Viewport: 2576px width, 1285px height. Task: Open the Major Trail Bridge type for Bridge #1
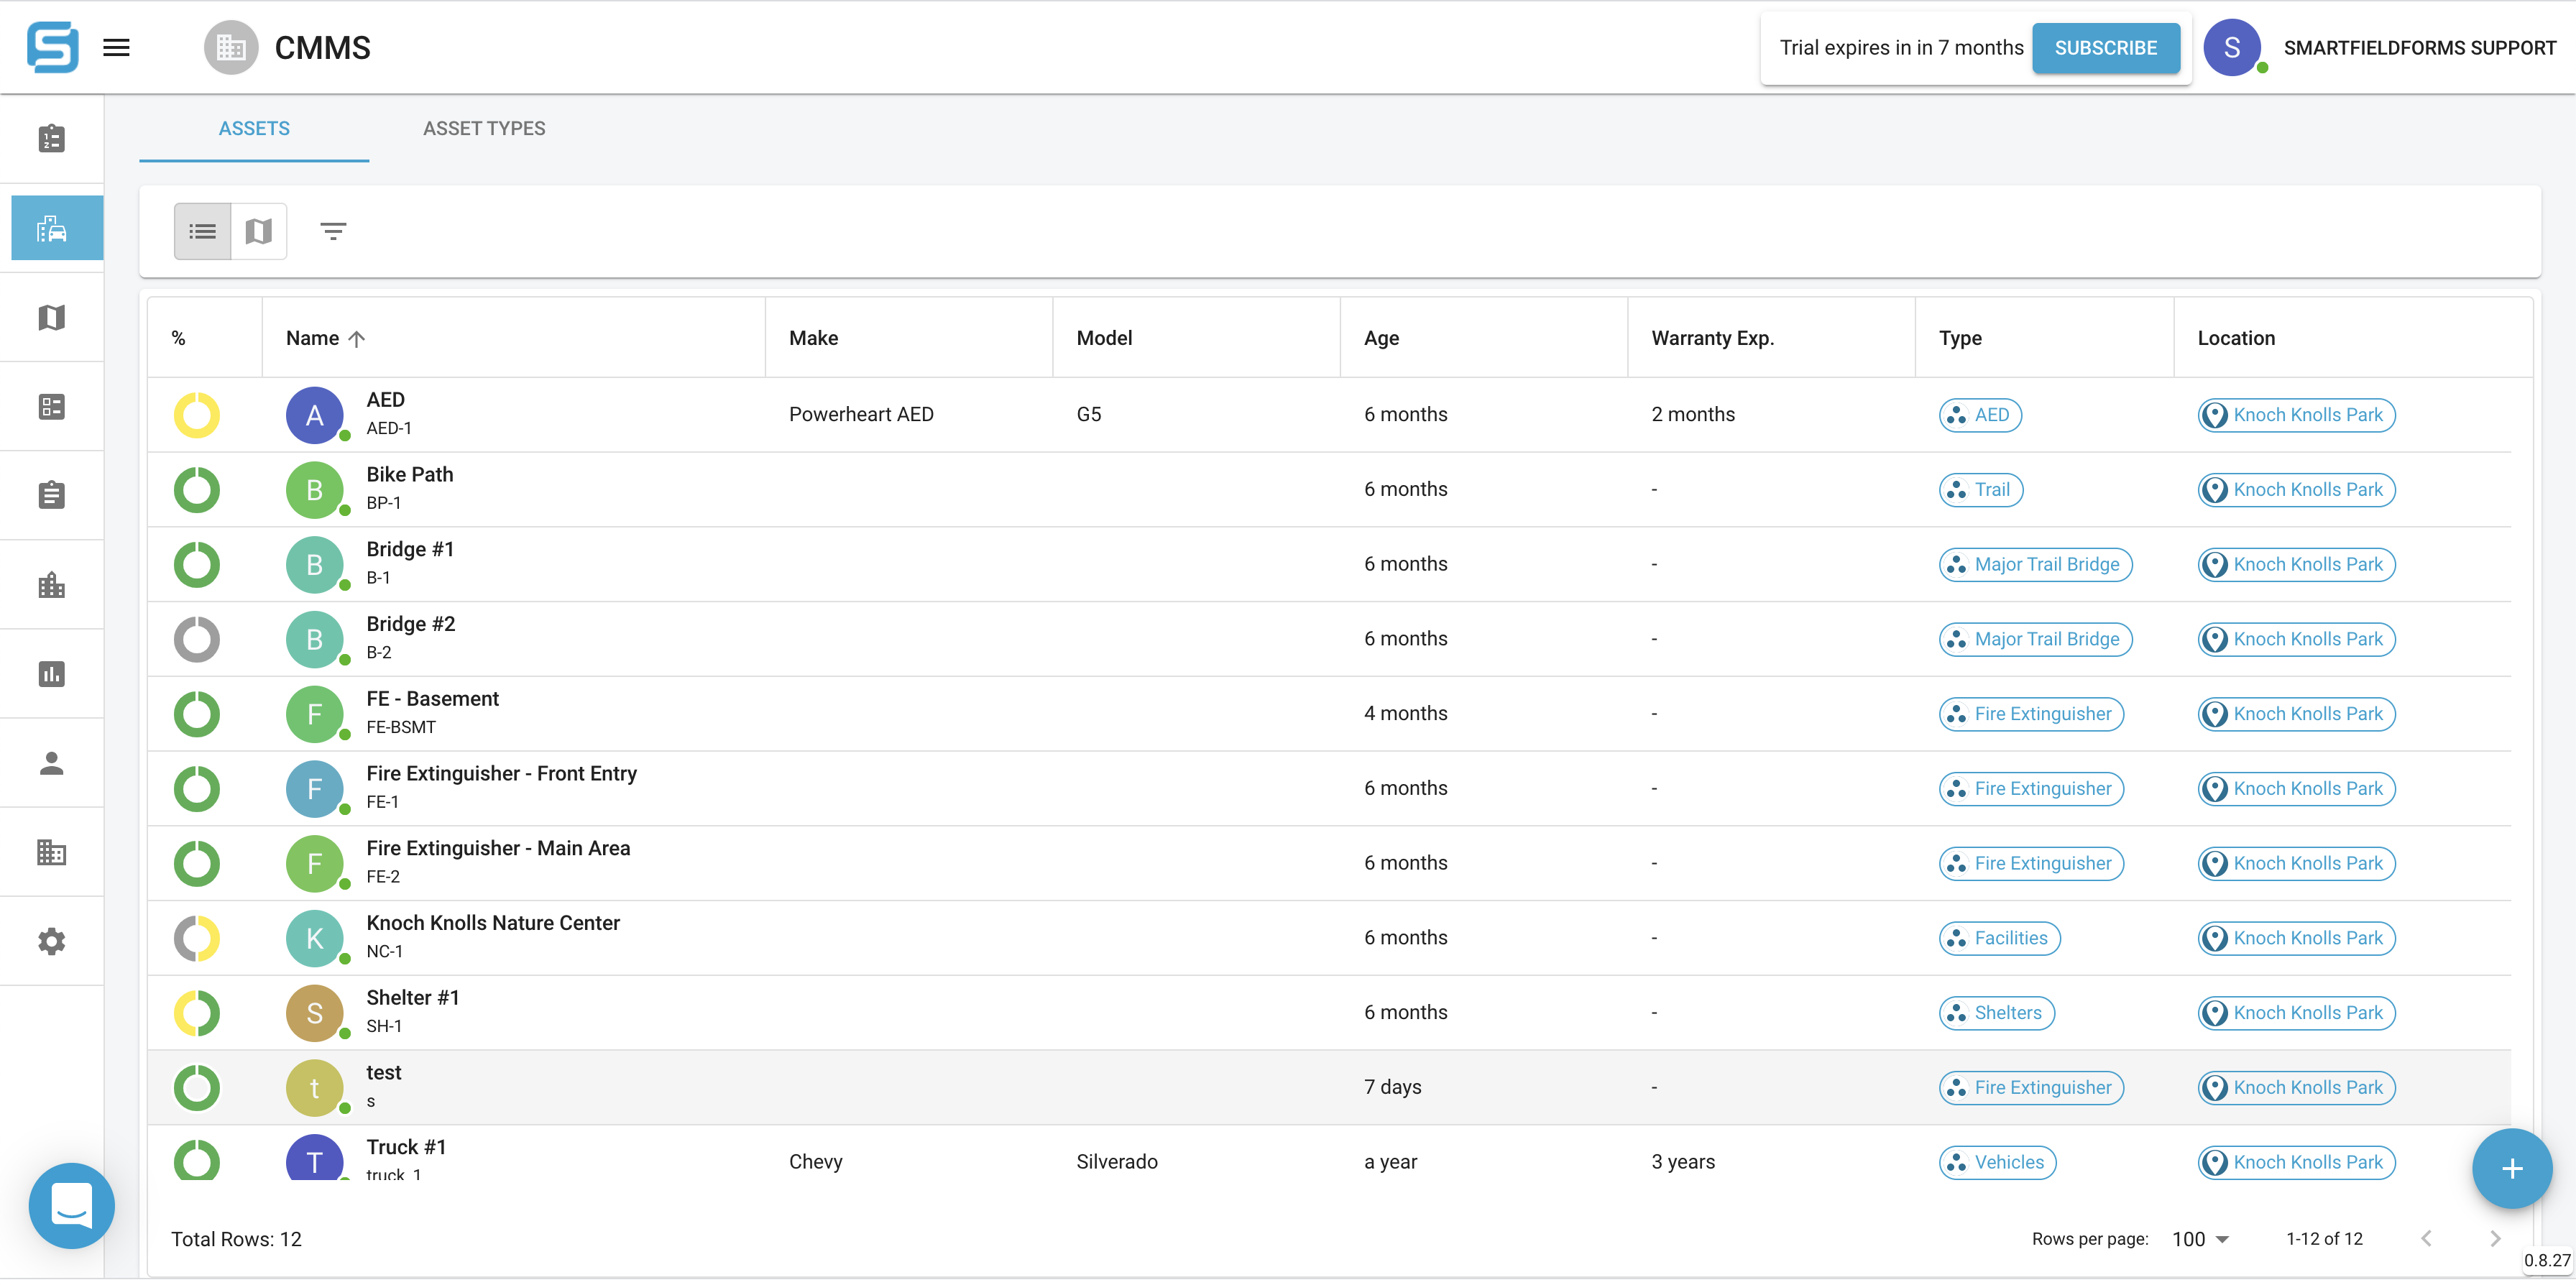2035,564
